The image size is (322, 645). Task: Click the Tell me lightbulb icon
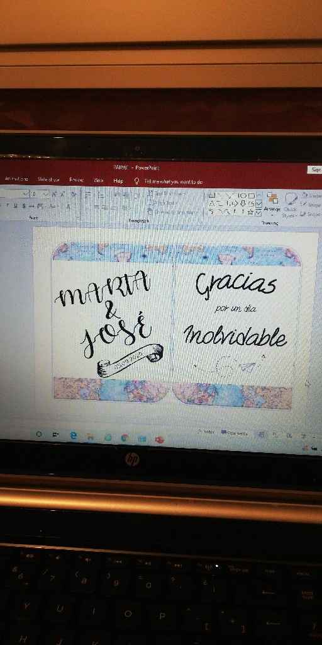pyautogui.click(x=137, y=181)
